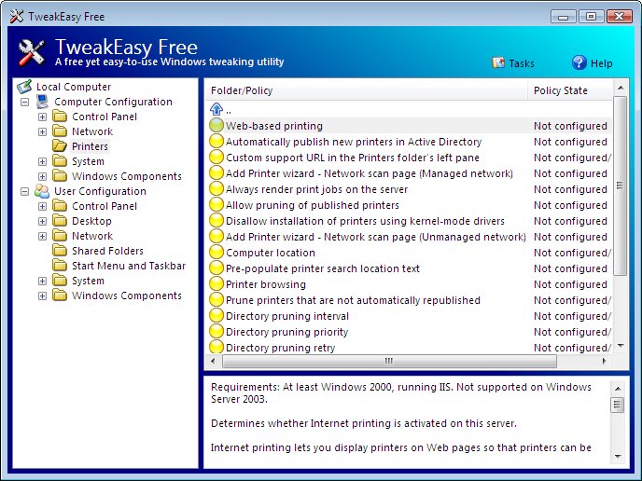The image size is (642, 481).
Task: Click the Web-based printing policy state icon
Action: pos(216,125)
